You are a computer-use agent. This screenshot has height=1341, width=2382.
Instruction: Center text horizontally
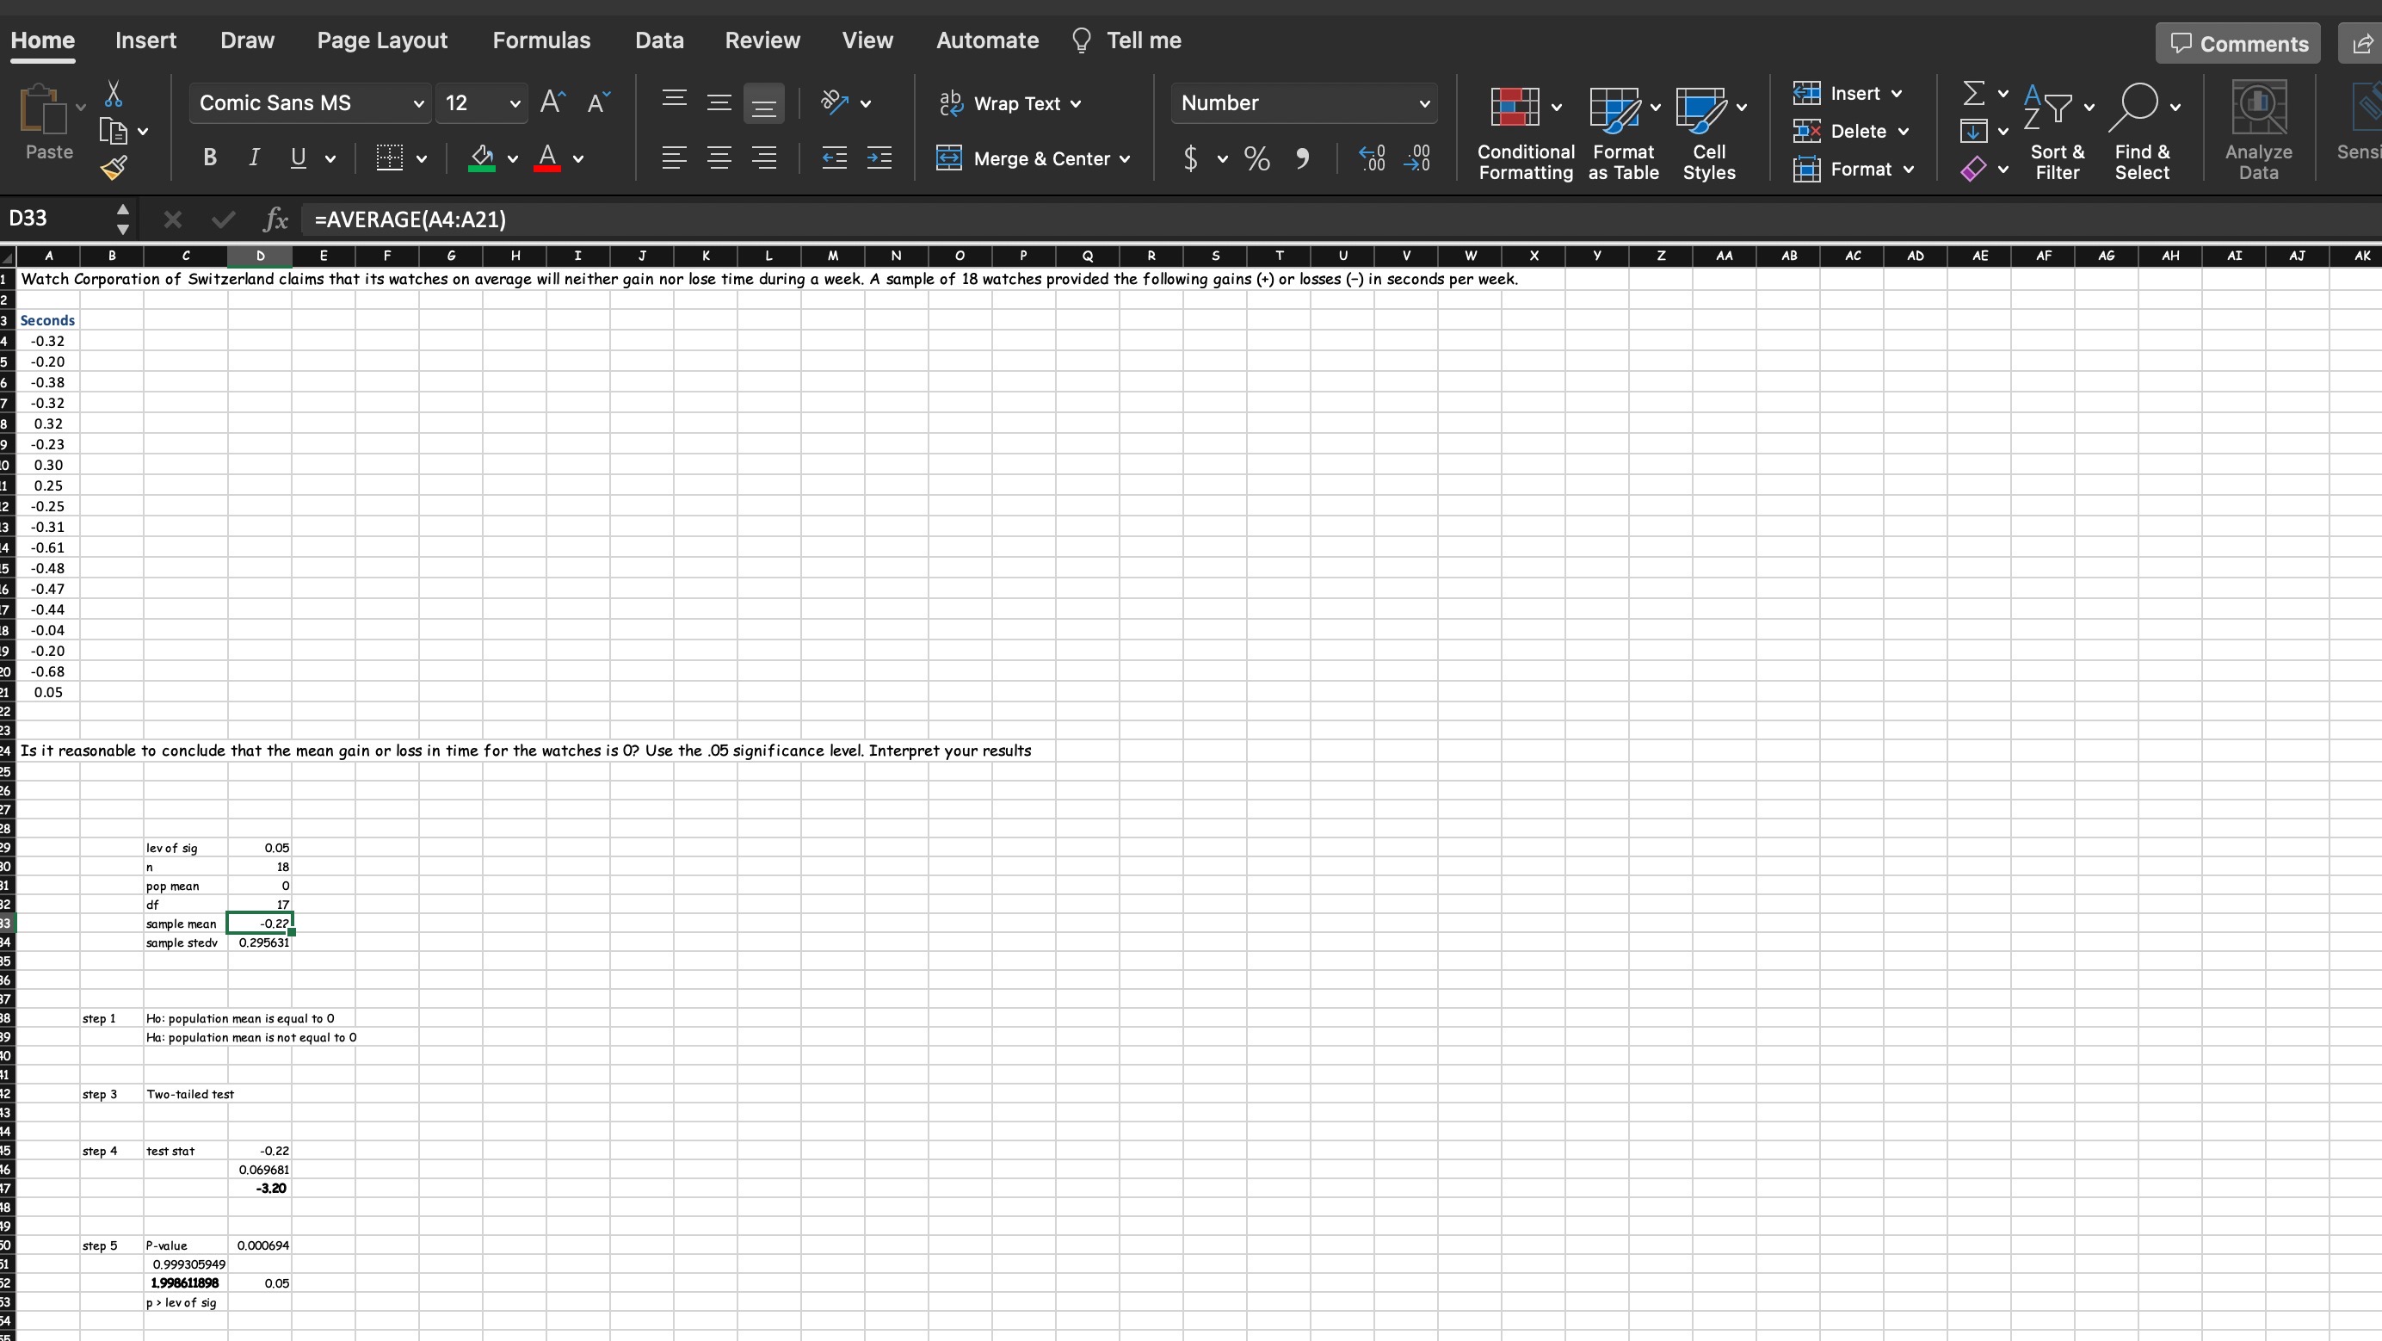(719, 158)
